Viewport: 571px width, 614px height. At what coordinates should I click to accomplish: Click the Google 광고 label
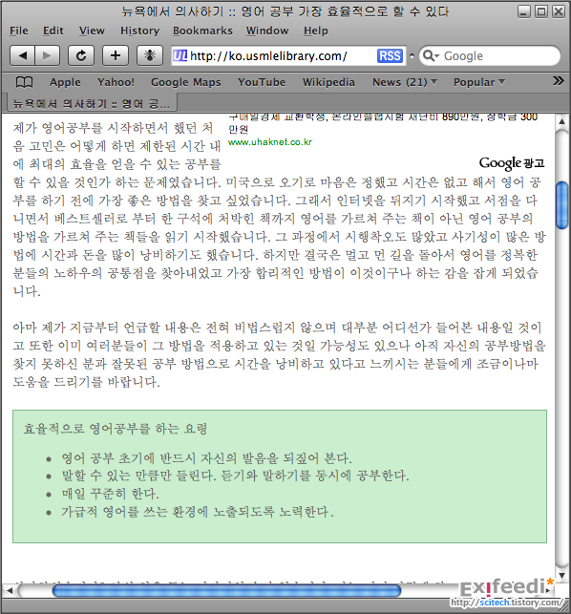[512, 163]
